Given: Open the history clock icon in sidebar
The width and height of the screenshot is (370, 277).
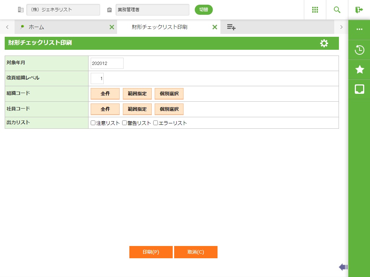Looking at the screenshot, I should pyautogui.click(x=359, y=50).
